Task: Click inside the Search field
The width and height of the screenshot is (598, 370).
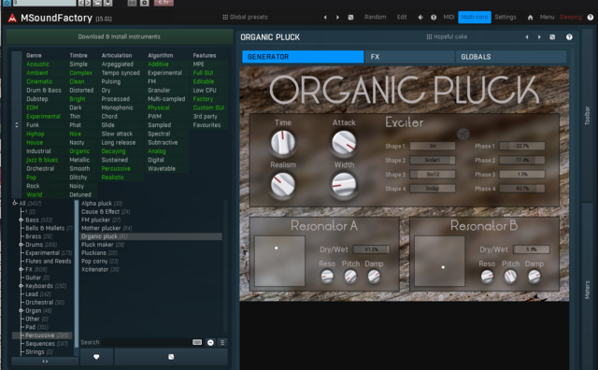Action: pyautogui.click(x=146, y=343)
